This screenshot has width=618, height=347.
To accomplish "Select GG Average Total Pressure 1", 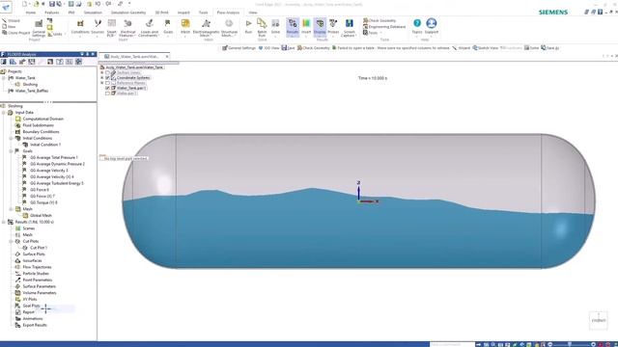I will (54, 157).
